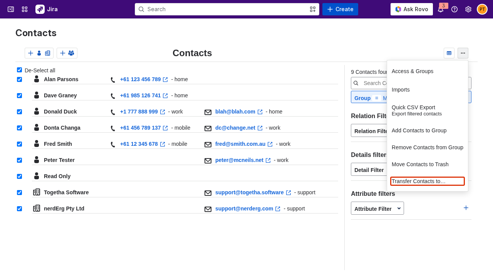Open external link icon next to support@togetha.software

click(288, 193)
